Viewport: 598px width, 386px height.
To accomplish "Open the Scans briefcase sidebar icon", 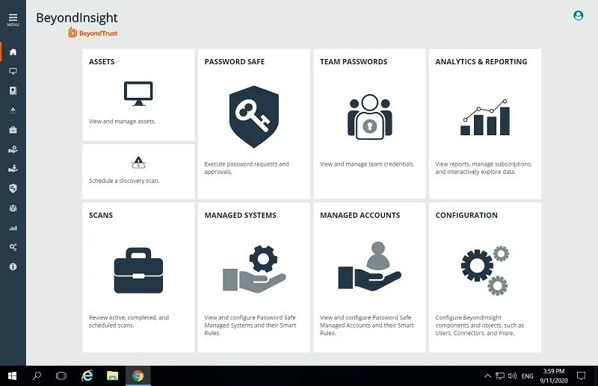I will pos(13,130).
